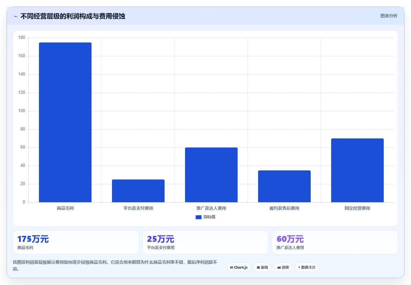Click the 履约及售后费用 bar in chart

tap(284, 186)
